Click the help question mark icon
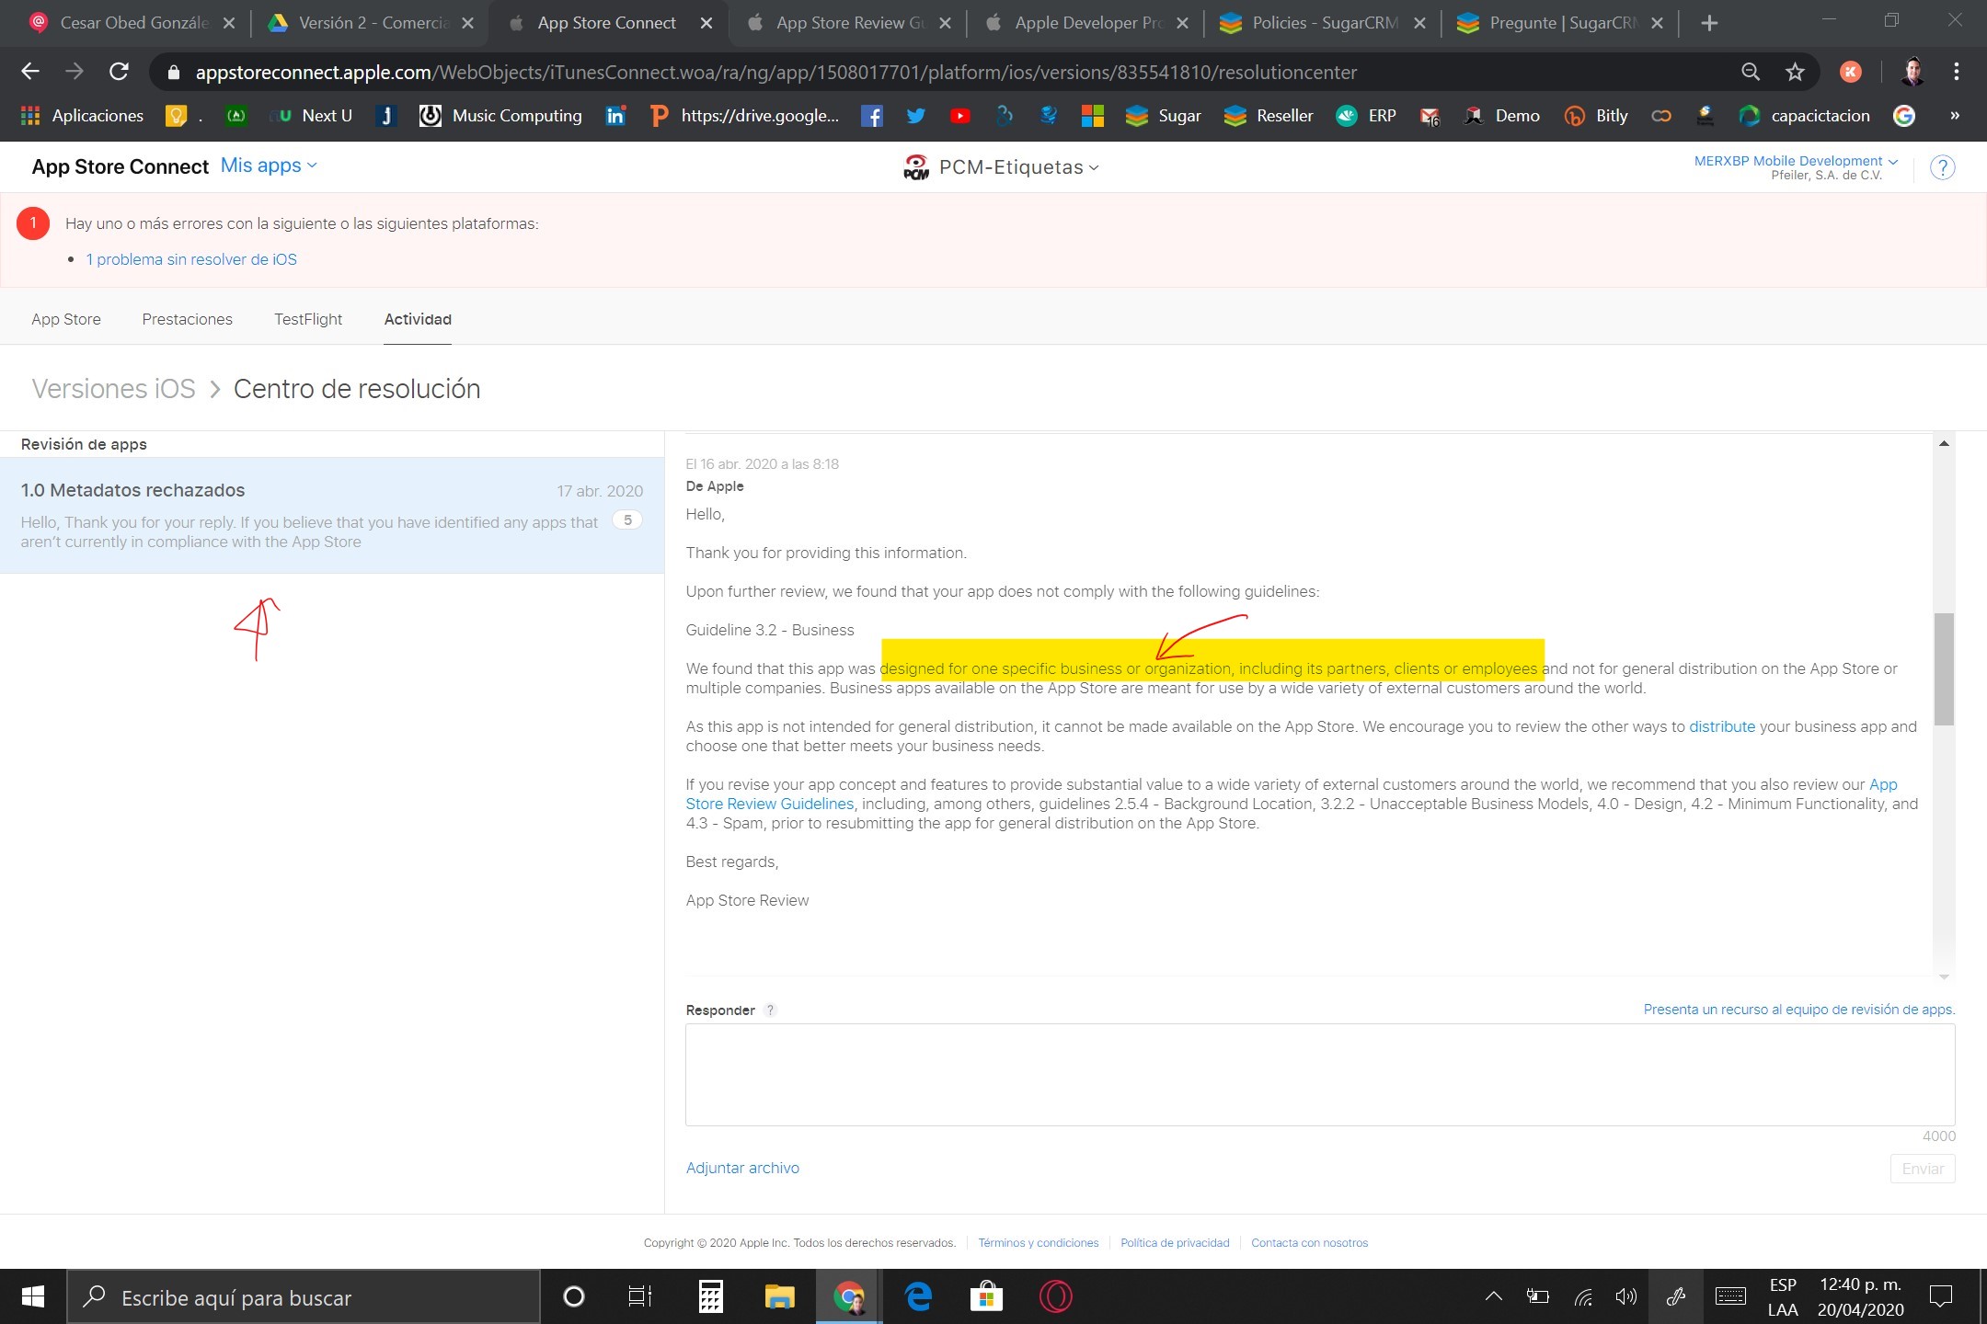This screenshot has width=1987, height=1324. 1942,167
